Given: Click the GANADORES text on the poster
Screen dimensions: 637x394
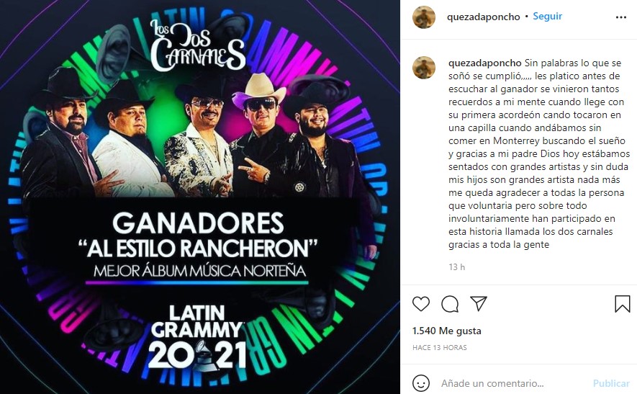Looking at the screenshot, I should (x=198, y=223).
